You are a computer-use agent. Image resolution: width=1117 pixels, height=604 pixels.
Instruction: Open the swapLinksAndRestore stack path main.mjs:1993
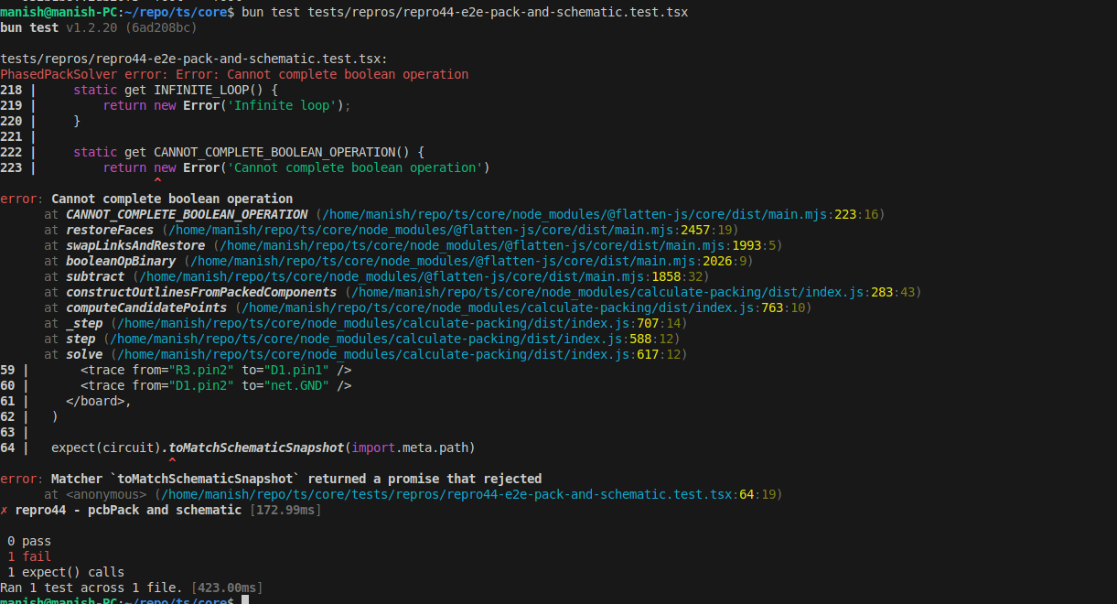(x=498, y=245)
